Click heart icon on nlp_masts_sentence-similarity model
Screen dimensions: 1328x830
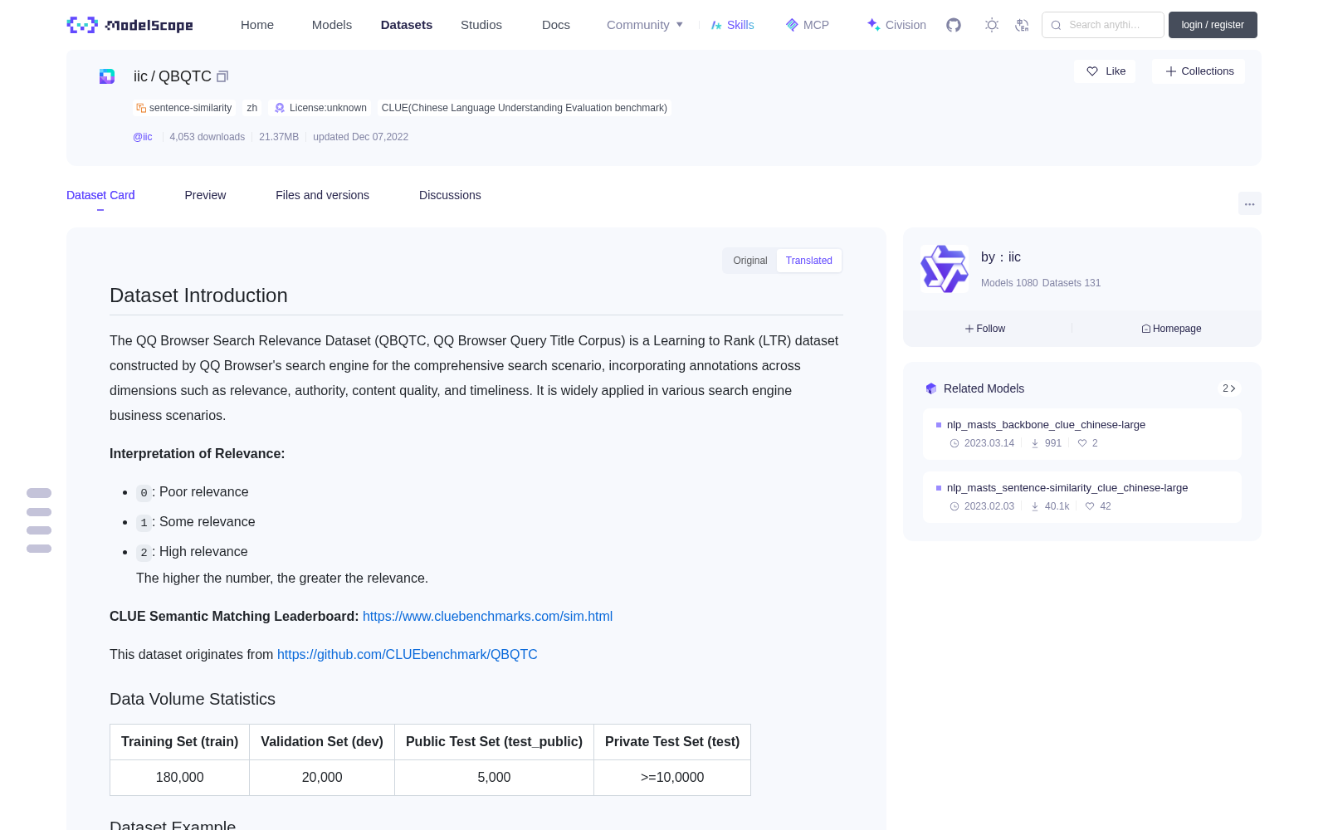point(1090,506)
